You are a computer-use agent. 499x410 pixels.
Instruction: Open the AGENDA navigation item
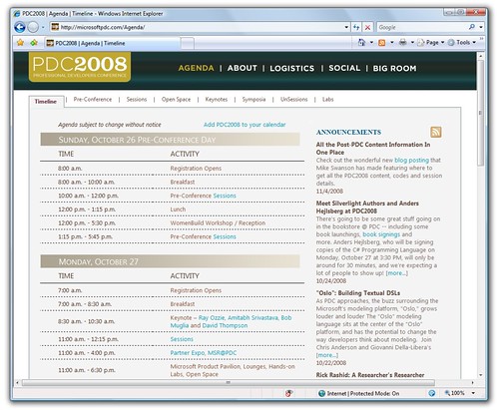(x=196, y=68)
